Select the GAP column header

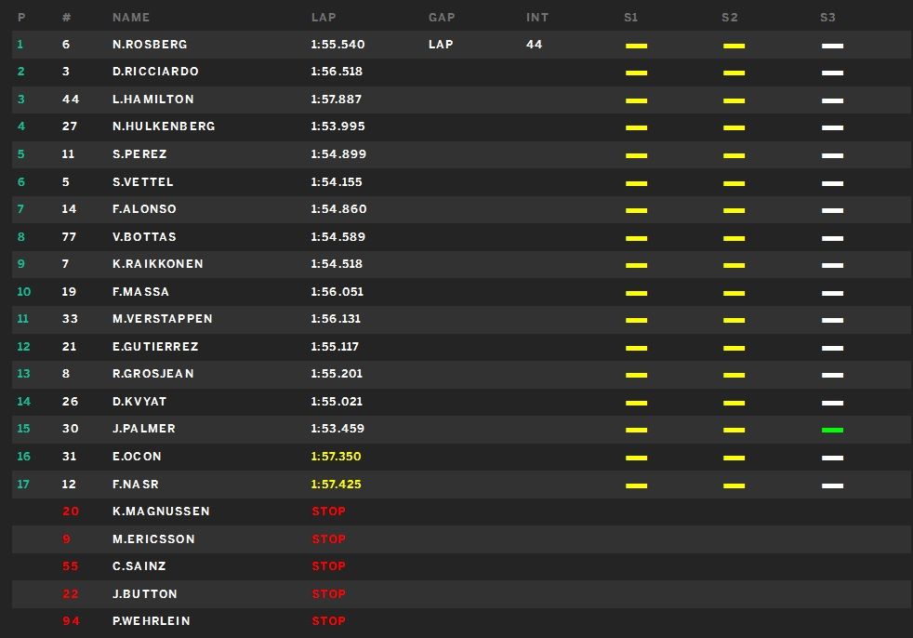(442, 18)
